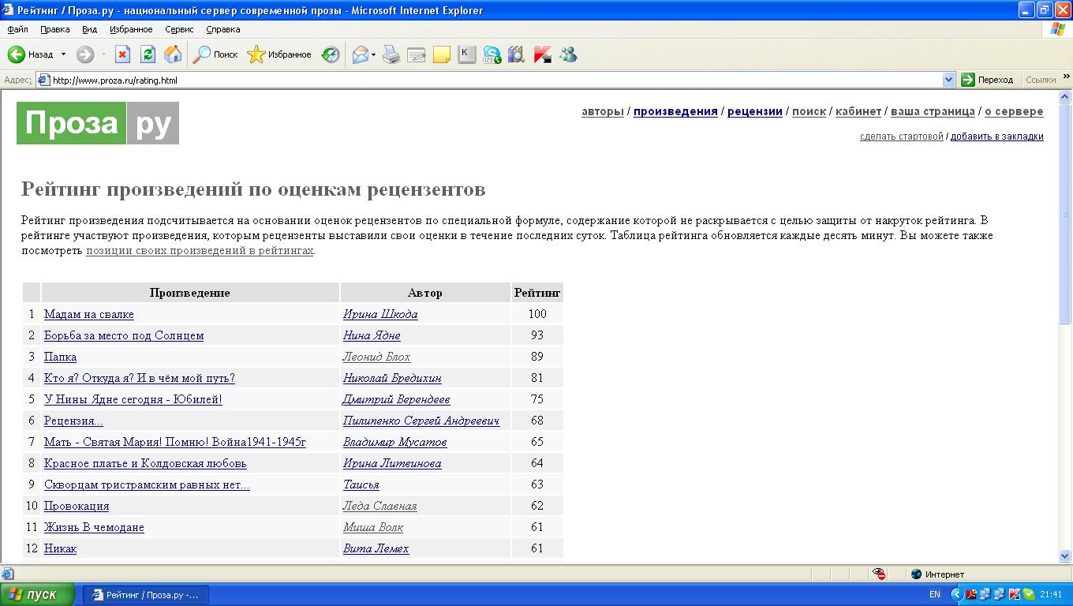Open Messenger people icon in toolbar
Viewport: 1073px width, 606px height.
(x=568, y=54)
